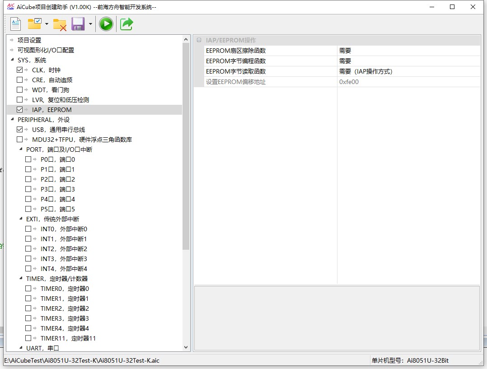This screenshot has width=487, height=369.
Task: Toggle the CLK 时钟 checkbox
Action: pyautogui.click(x=19, y=70)
